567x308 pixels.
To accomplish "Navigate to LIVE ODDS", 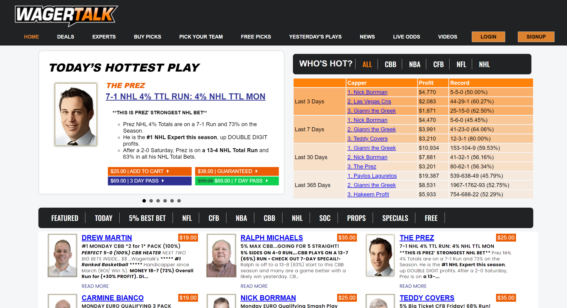I will [406, 36].
